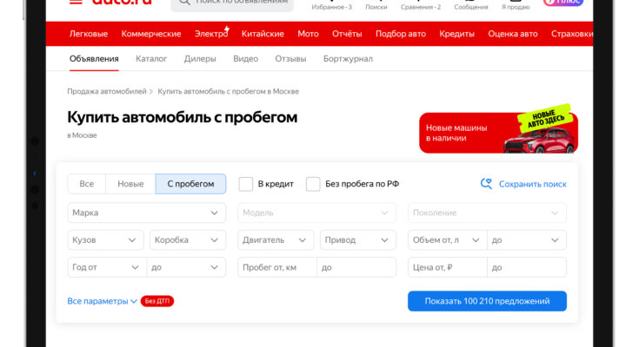Open the Модель dropdown
Viewport: 639px width, 347px height.
pyautogui.click(x=316, y=213)
